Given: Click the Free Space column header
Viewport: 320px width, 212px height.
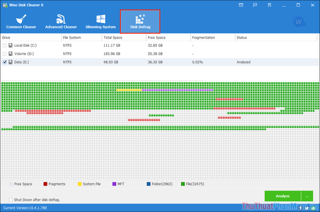Looking at the screenshot, I should (158, 37).
